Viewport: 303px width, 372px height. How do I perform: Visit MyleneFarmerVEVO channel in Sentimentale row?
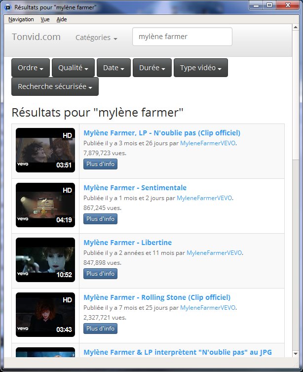204,198
